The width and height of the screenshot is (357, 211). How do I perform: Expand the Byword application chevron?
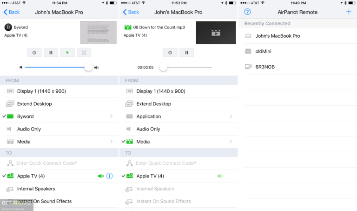112,116
